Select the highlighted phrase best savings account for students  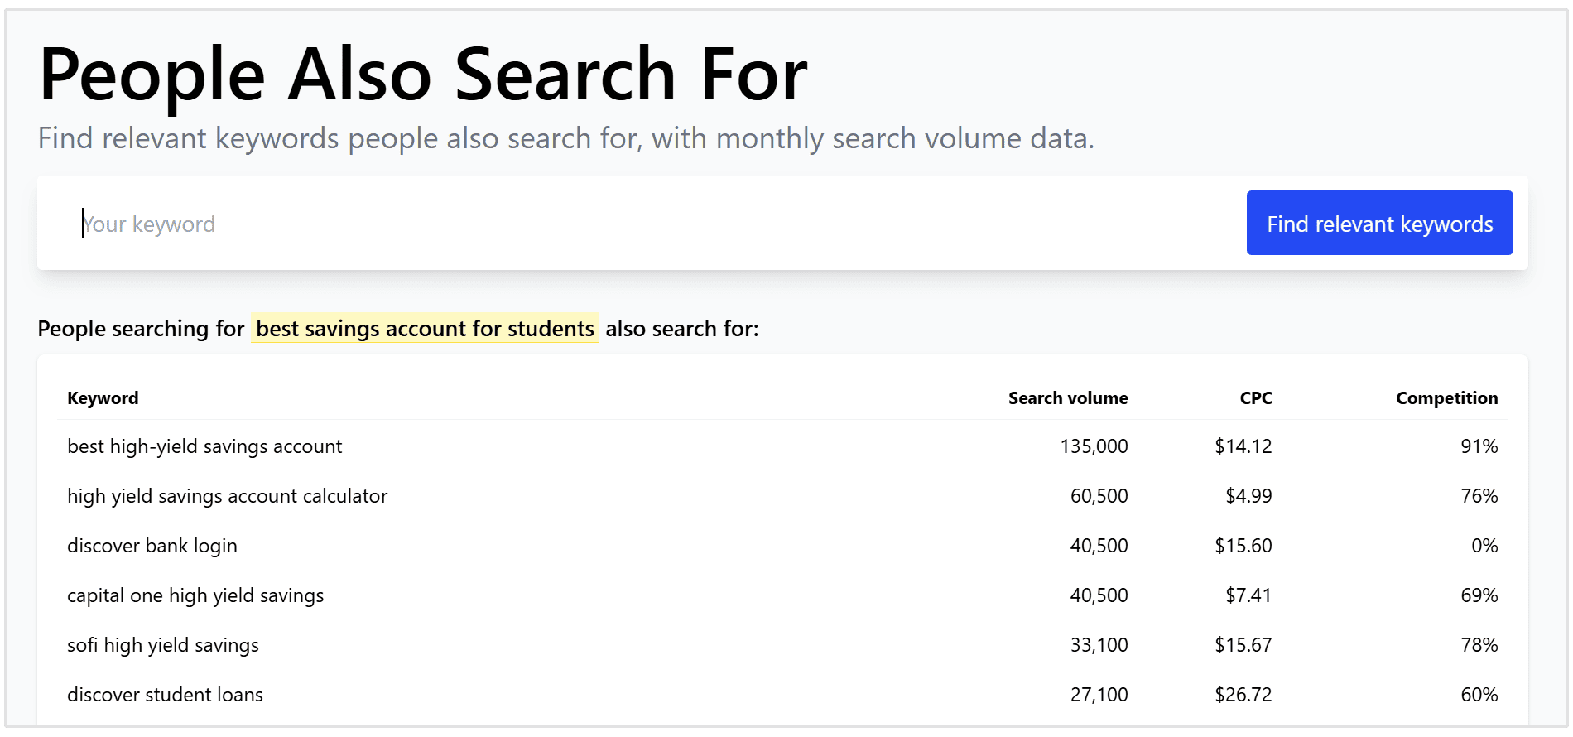[424, 328]
